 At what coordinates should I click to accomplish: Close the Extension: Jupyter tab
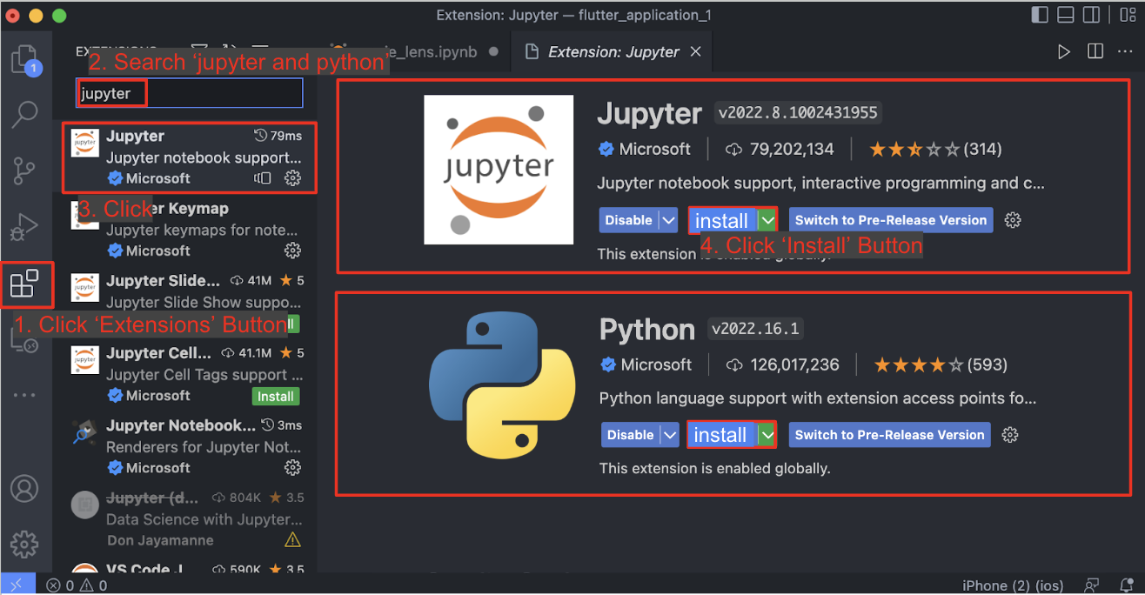(x=695, y=51)
